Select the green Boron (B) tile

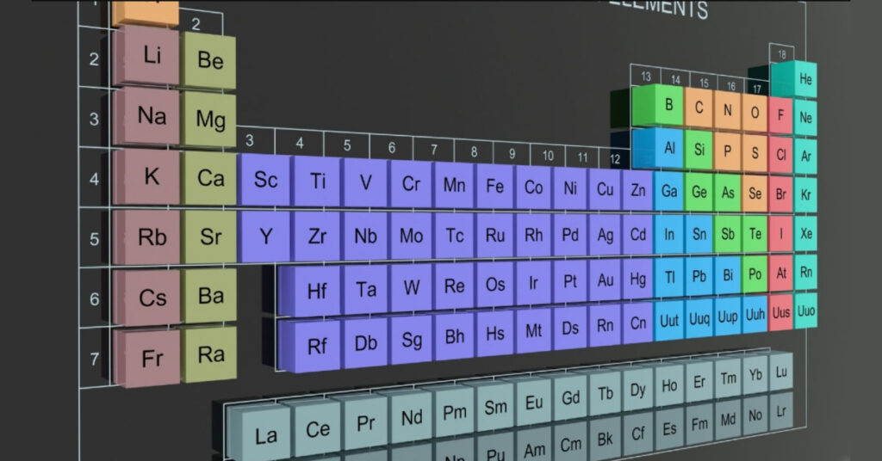tap(668, 106)
